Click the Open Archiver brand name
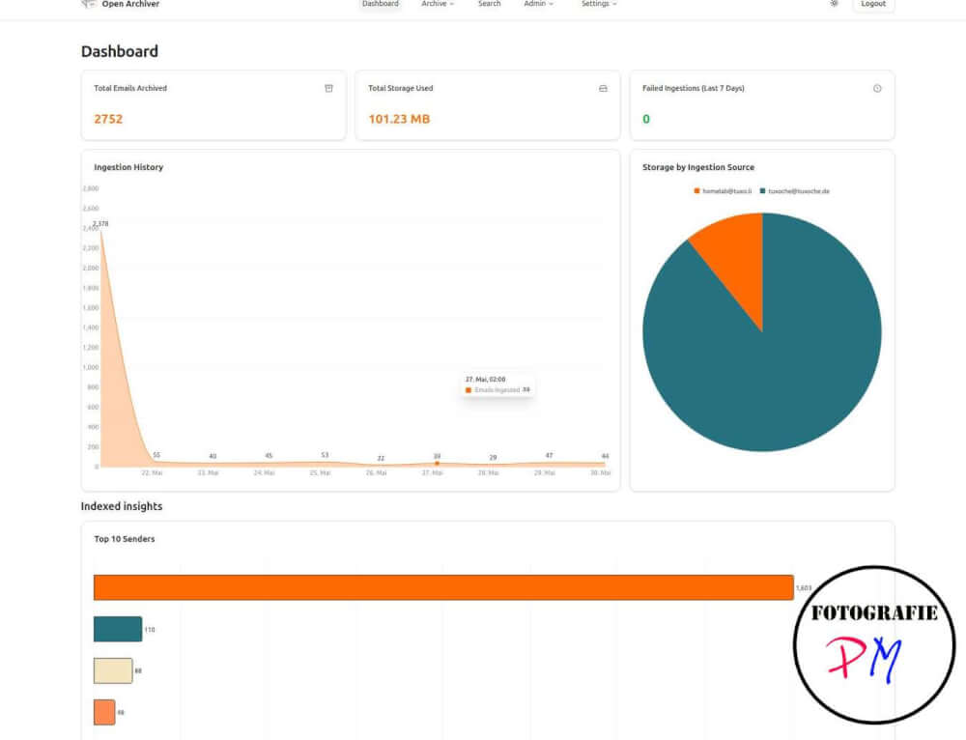The width and height of the screenshot is (966, 740). click(130, 4)
